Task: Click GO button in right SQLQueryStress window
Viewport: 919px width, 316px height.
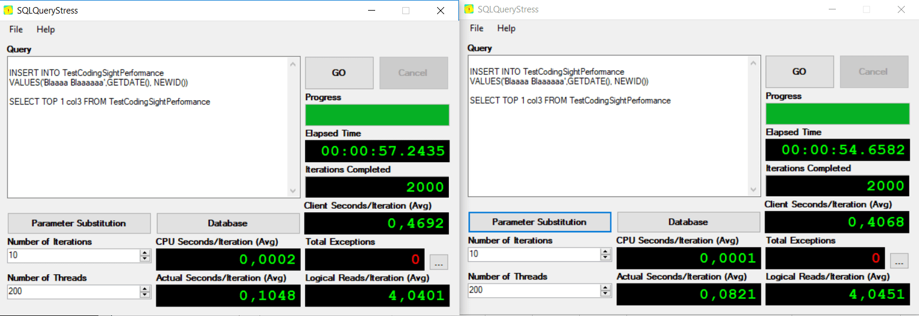Action: coord(799,71)
